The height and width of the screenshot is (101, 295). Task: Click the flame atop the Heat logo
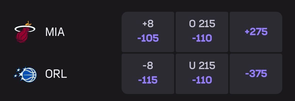click(x=28, y=23)
